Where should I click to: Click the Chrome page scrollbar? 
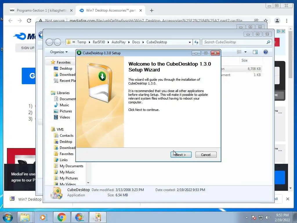pyautogui.click(x=290, y=54)
